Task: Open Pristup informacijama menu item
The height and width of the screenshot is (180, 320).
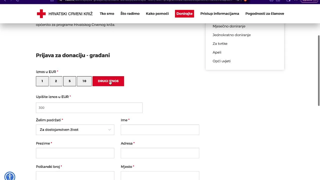Action: [219, 13]
